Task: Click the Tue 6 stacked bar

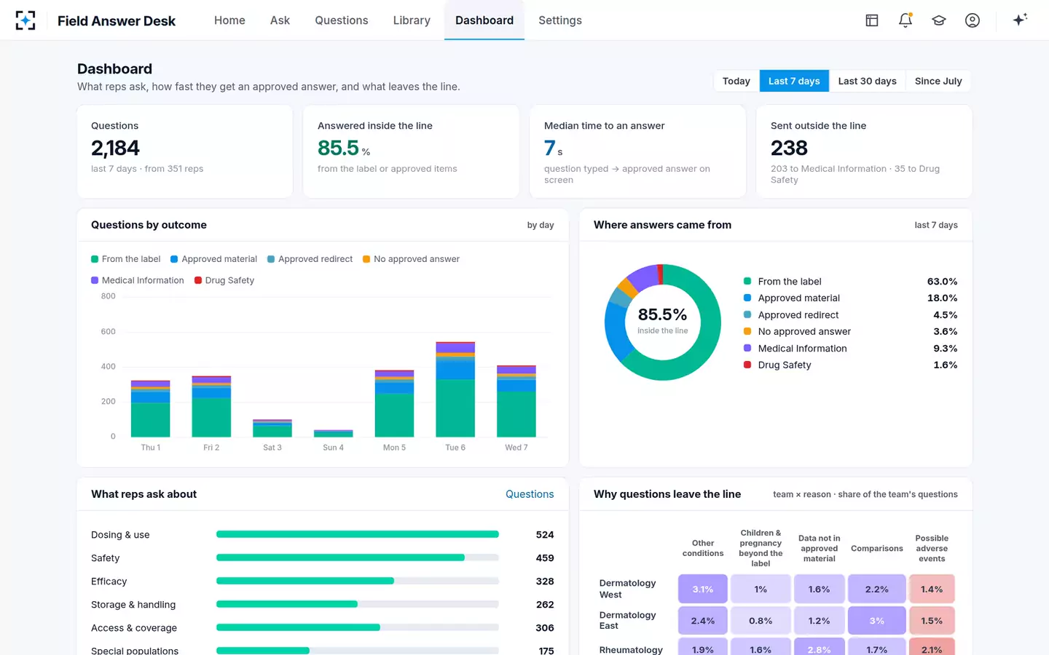Action: [x=455, y=389]
